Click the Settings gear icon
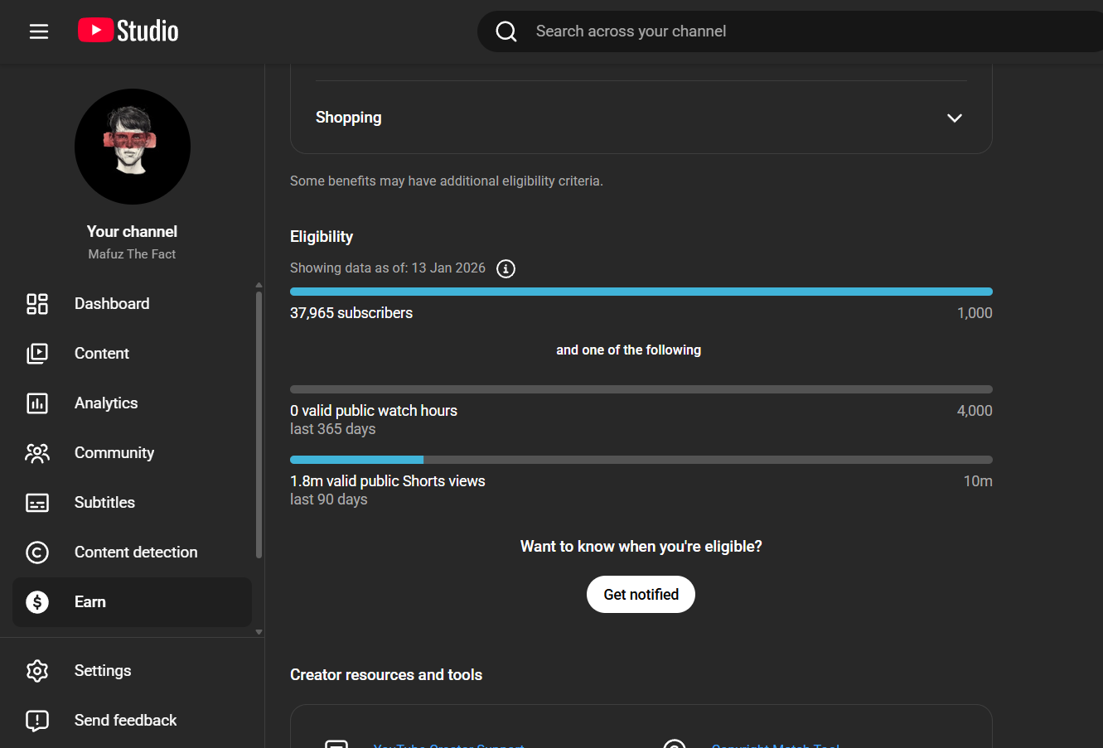Screen dimensions: 1103x748 click(x=37, y=671)
